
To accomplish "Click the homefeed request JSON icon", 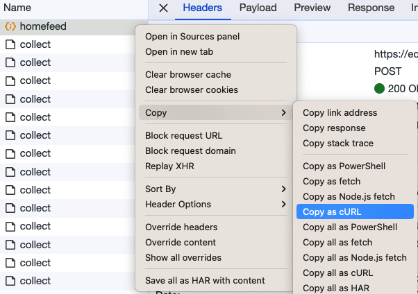I will (x=10, y=26).
